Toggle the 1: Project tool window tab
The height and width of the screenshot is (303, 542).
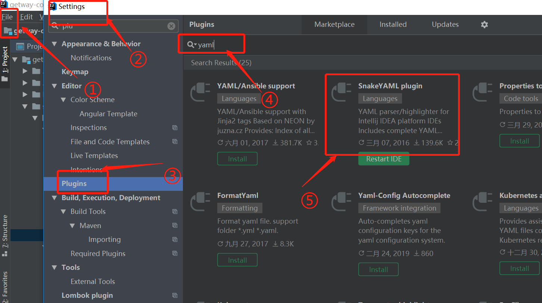(5, 64)
